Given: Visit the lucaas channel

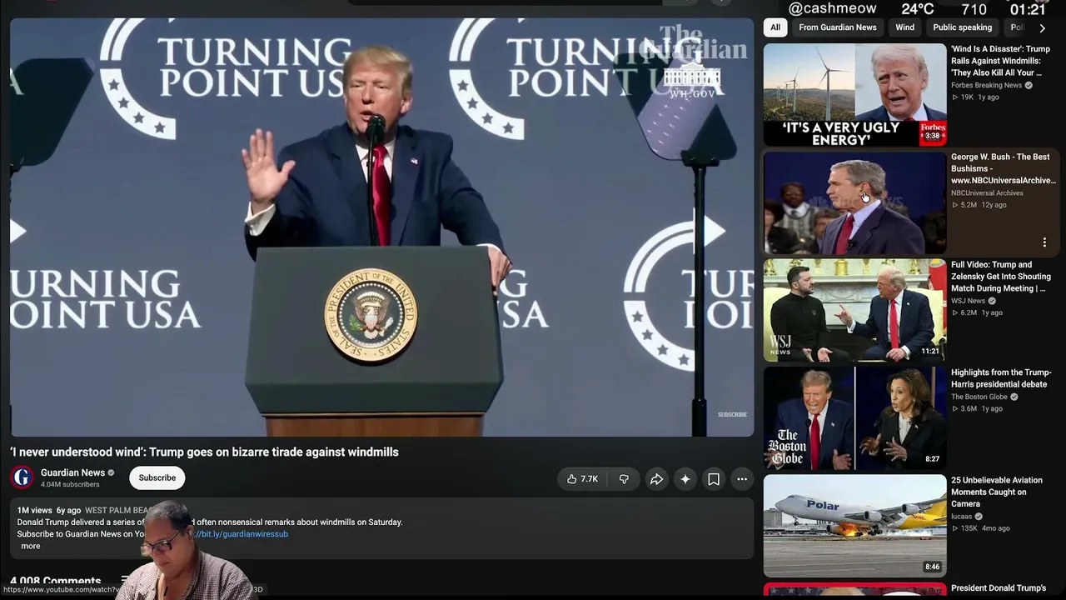Looking at the screenshot, I should click(x=961, y=517).
